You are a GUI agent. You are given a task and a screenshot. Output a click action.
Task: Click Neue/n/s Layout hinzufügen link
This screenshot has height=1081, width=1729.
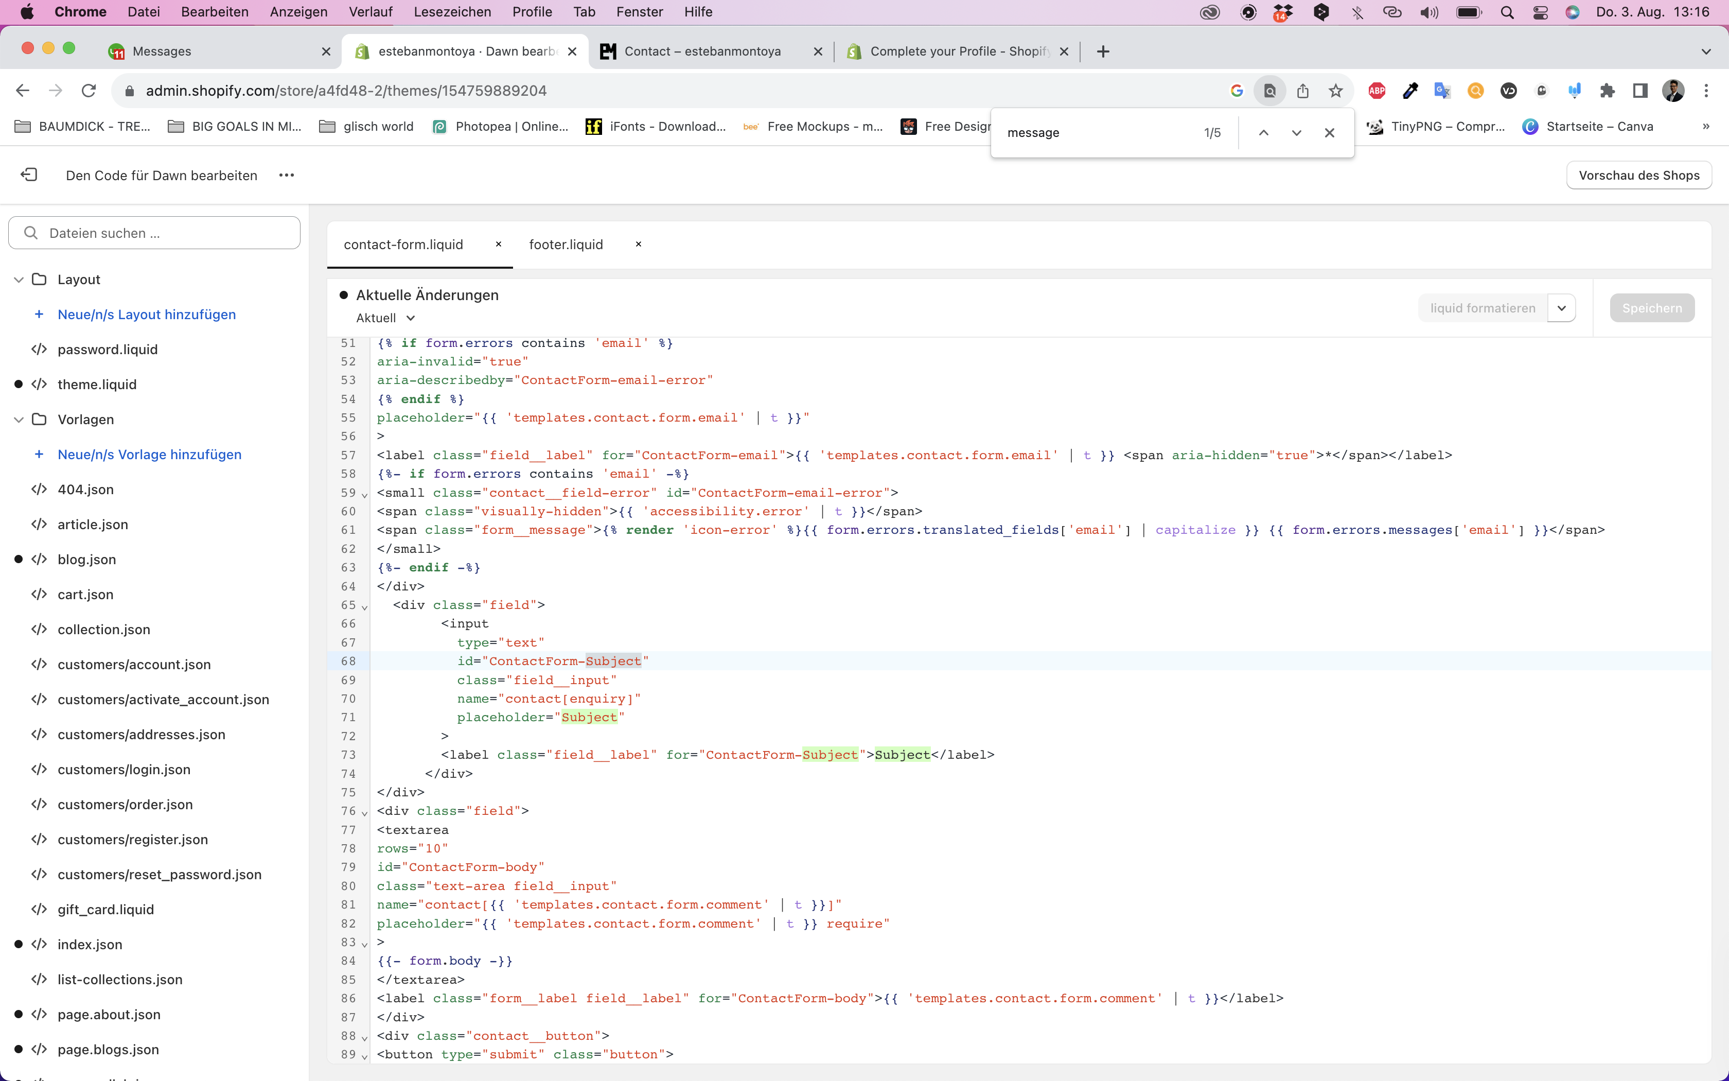pyautogui.click(x=147, y=315)
